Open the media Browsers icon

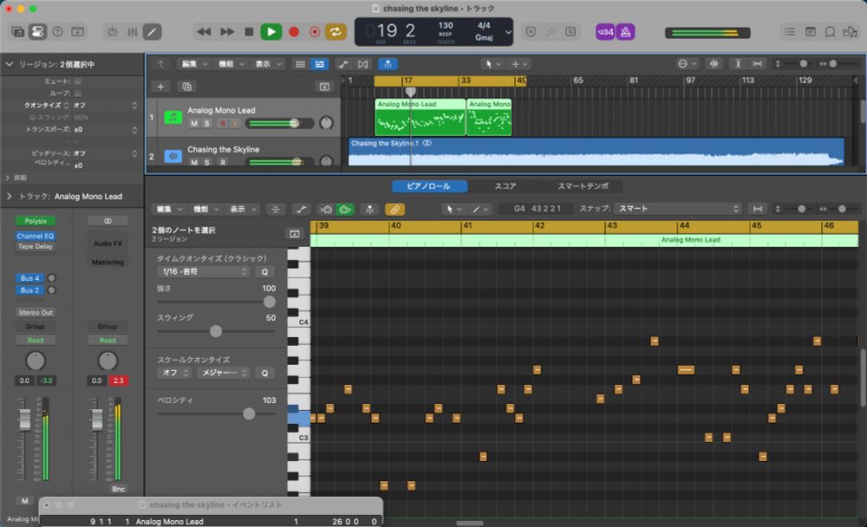[x=850, y=32]
